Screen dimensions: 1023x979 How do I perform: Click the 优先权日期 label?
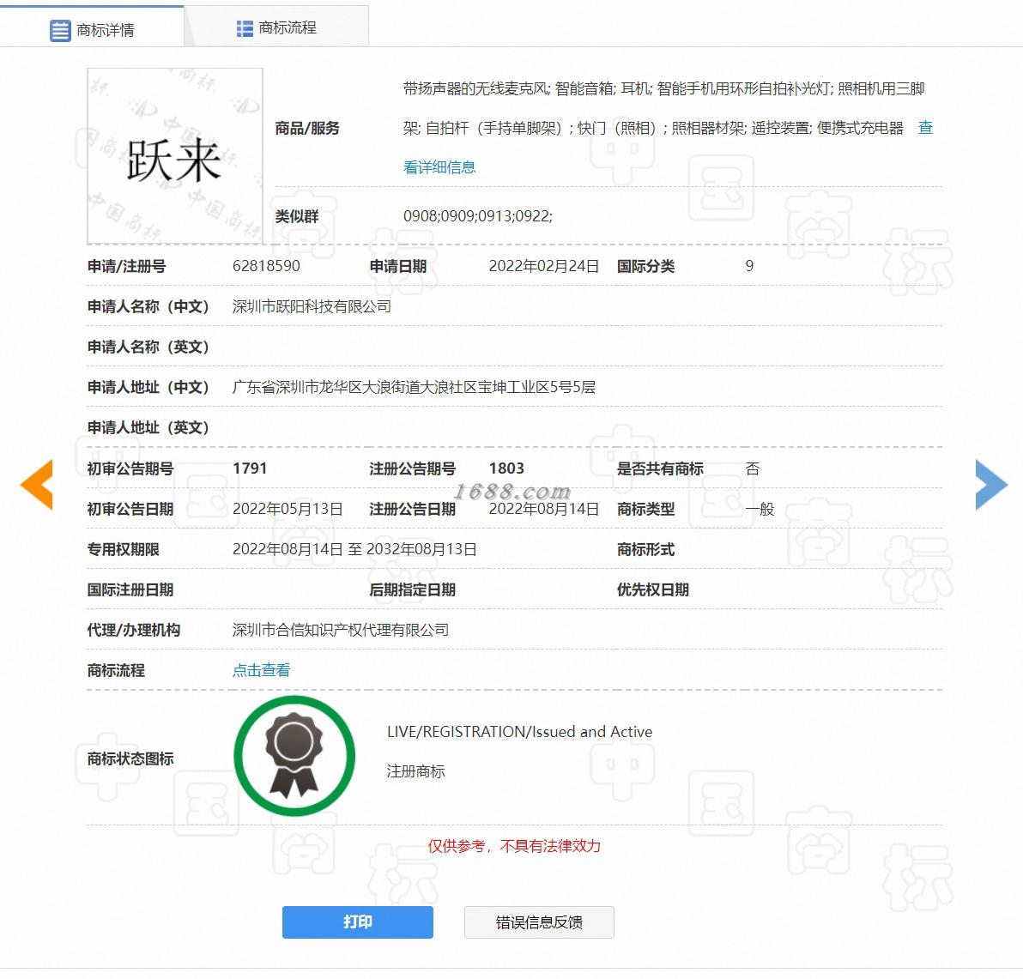[x=653, y=589]
